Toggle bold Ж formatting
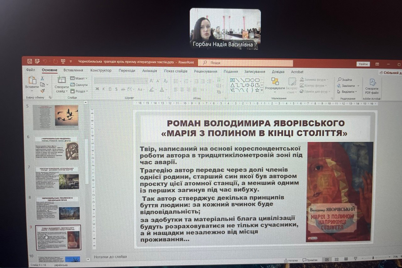The image size is (402, 268). [97, 89]
